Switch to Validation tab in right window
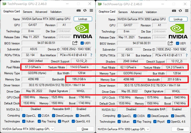 coord(151,12)
